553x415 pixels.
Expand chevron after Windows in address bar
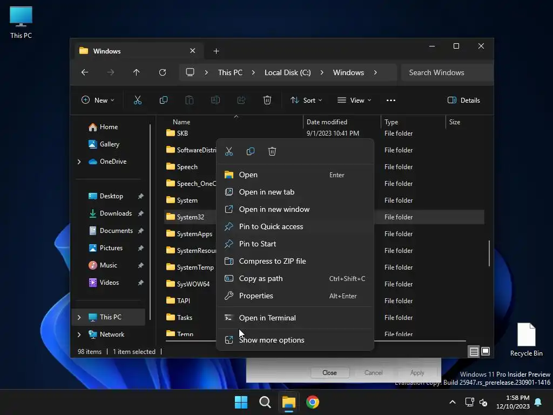375,72
